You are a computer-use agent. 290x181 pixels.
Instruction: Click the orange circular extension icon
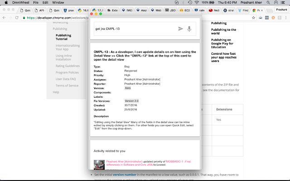273,18
